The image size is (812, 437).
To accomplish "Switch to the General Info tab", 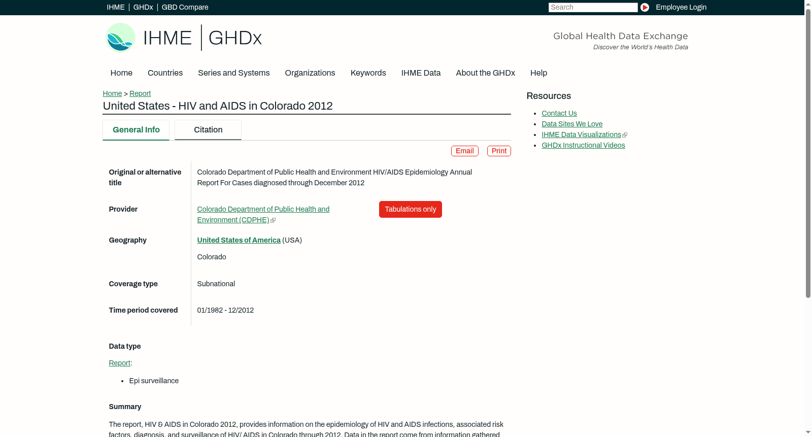I will click(x=136, y=130).
